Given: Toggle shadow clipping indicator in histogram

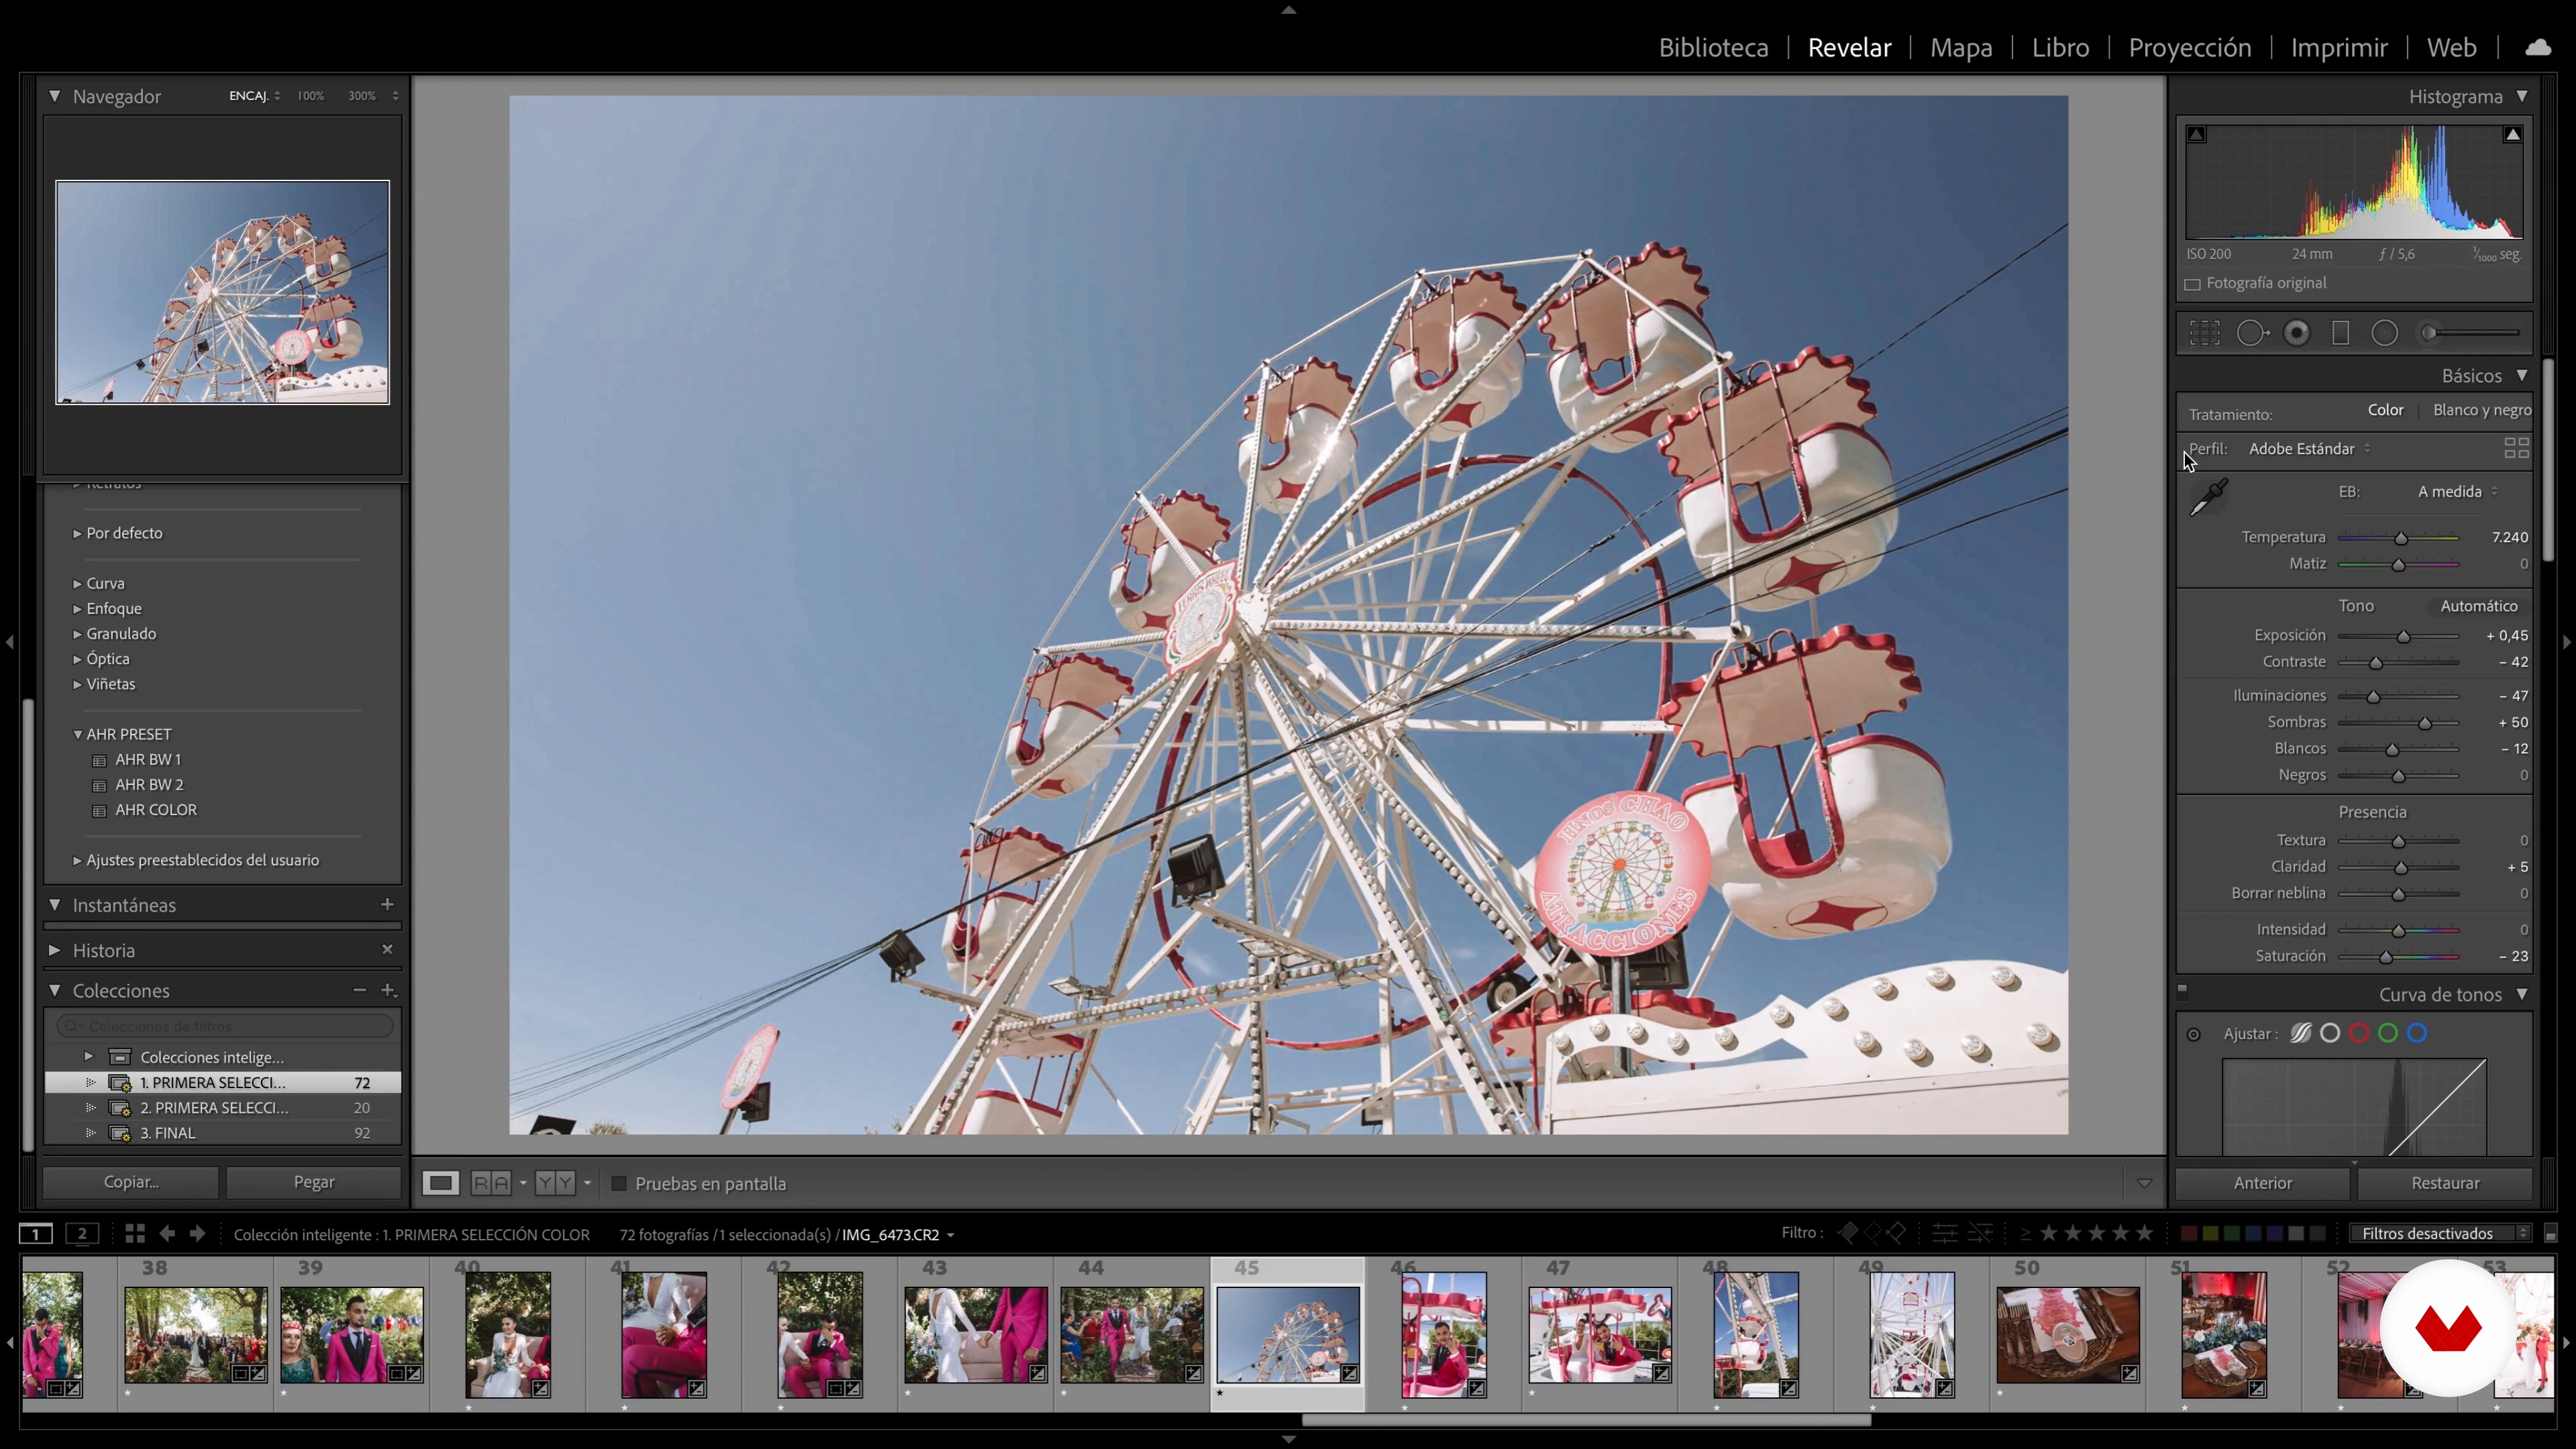Looking at the screenshot, I should [x=2196, y=134].
